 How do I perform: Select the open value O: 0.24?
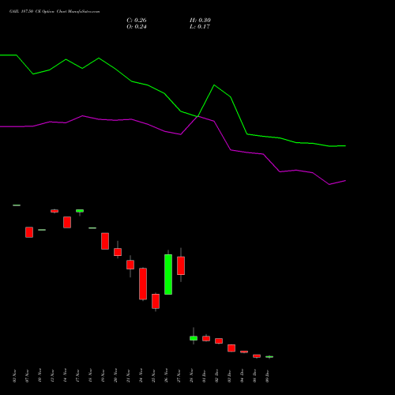(137, 27)
